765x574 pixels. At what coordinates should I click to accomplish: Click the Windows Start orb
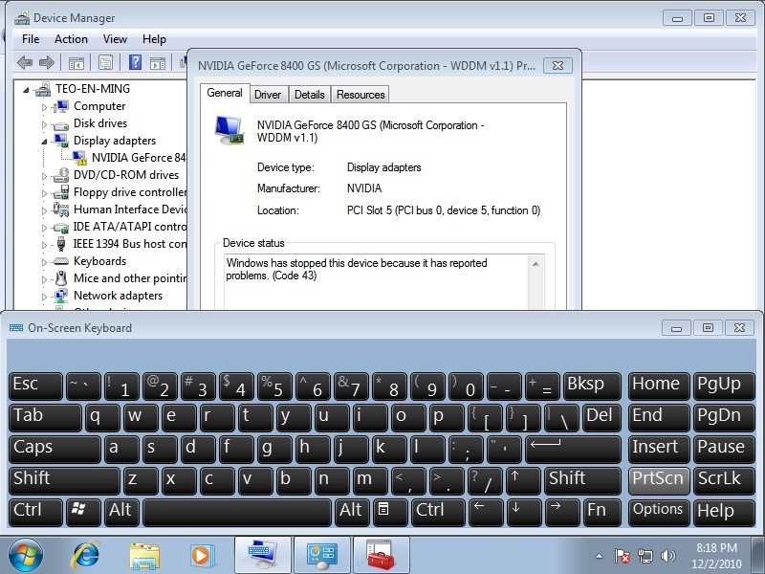(x=26, y=555)
